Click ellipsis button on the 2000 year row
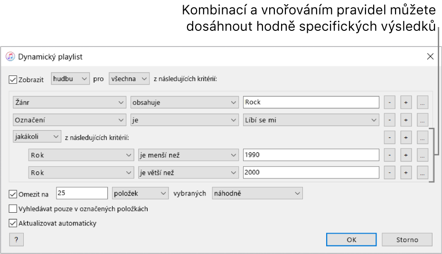This screenshot has height=254, width=442. (422, 172)
